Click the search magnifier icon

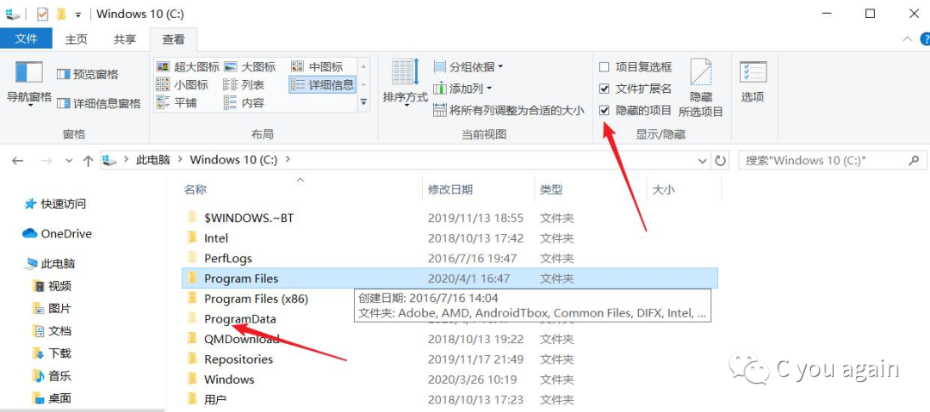coord(914,160)
